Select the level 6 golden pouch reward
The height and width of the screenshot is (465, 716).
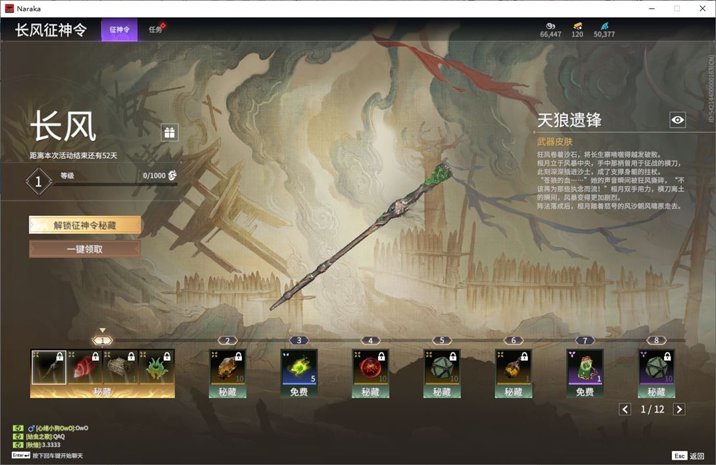pyautogui.click(x=513, y=367)
